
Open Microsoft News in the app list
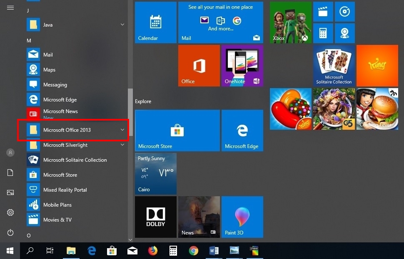[x=75, y=113]
